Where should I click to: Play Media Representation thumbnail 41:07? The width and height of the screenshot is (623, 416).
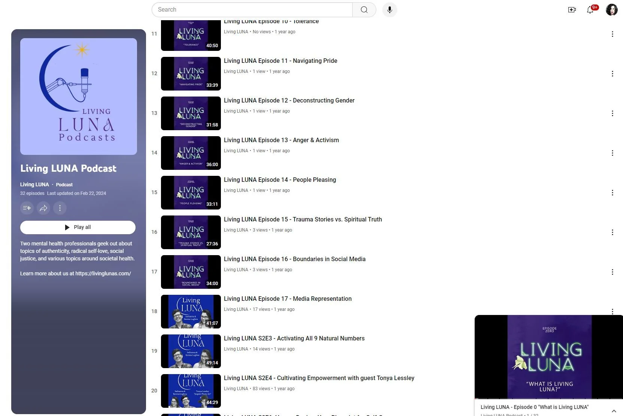[x=191, y=312]
